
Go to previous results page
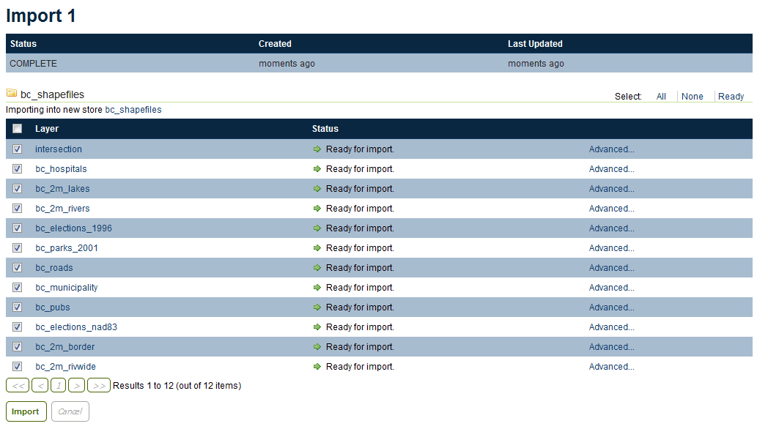pyautogui.click(x=40, y=386)
